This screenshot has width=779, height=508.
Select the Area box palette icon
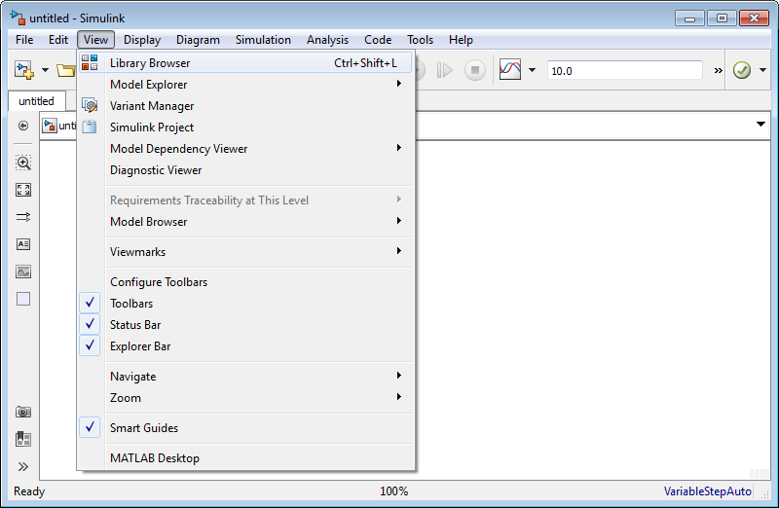pos(23,299)
